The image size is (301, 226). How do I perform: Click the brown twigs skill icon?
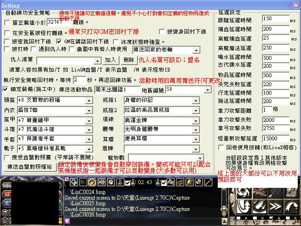coord(260,193)
